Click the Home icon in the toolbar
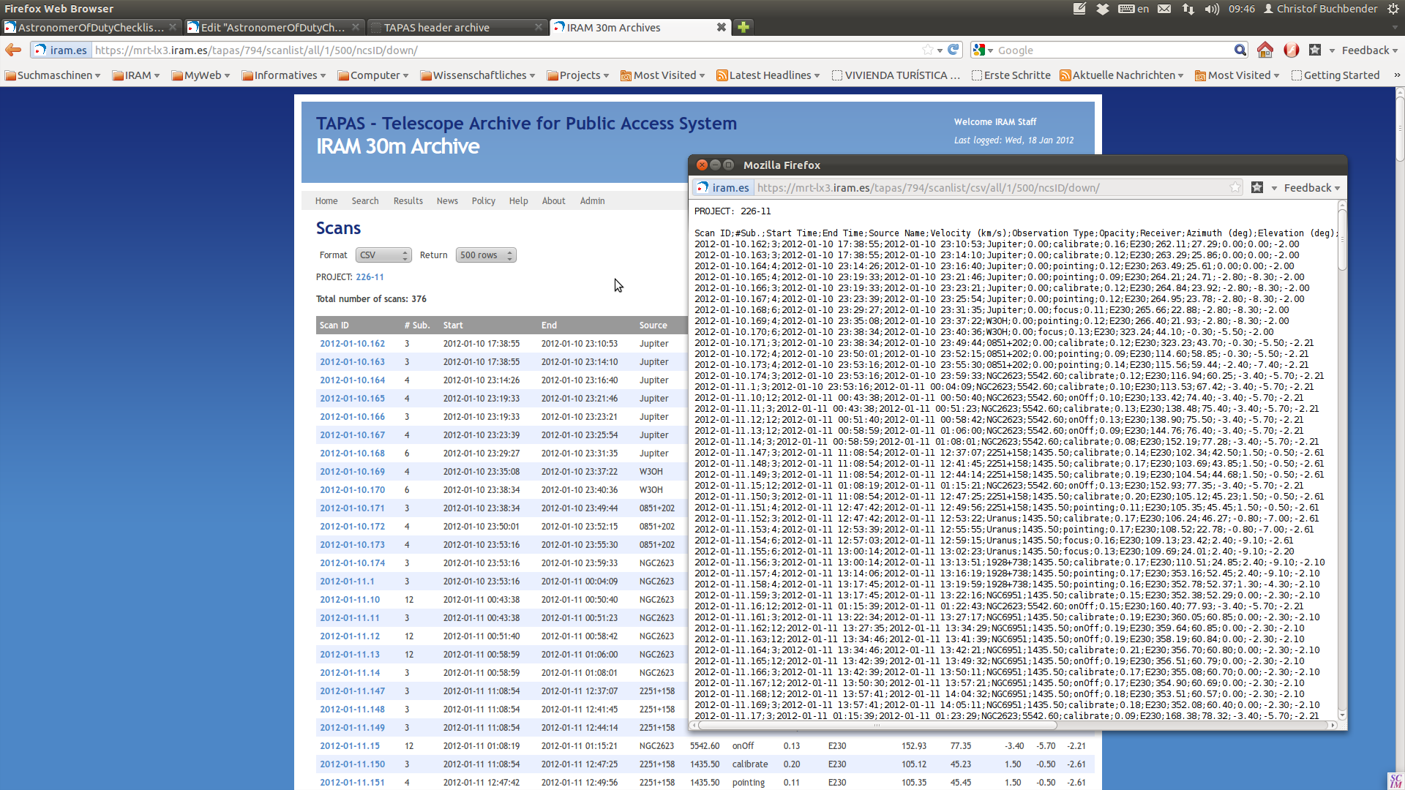1405x790 pixels. tap(1264, 50)
